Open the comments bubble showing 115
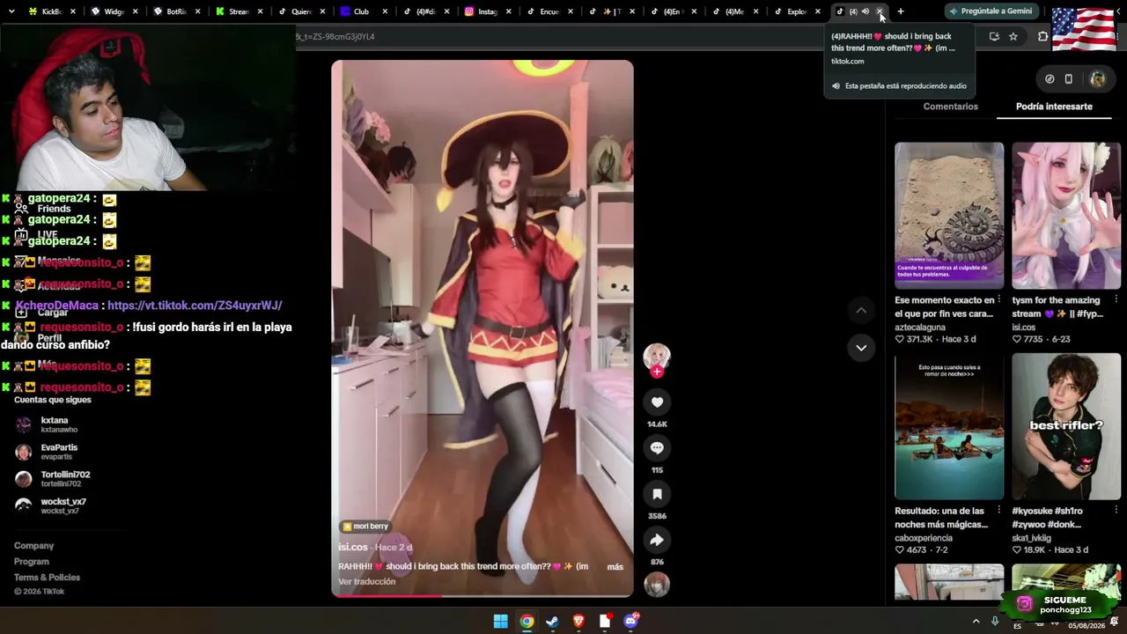1127x634 pixels. pyautogui.click(x=657, y=448)
